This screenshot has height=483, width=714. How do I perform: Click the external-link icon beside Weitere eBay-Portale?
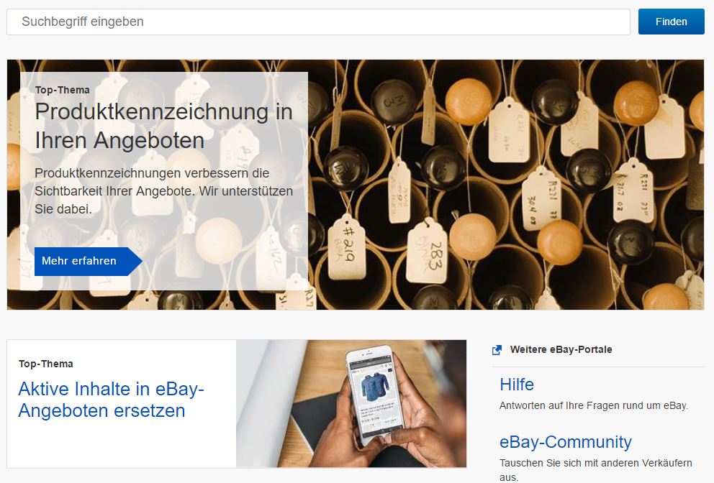point(497,350)
